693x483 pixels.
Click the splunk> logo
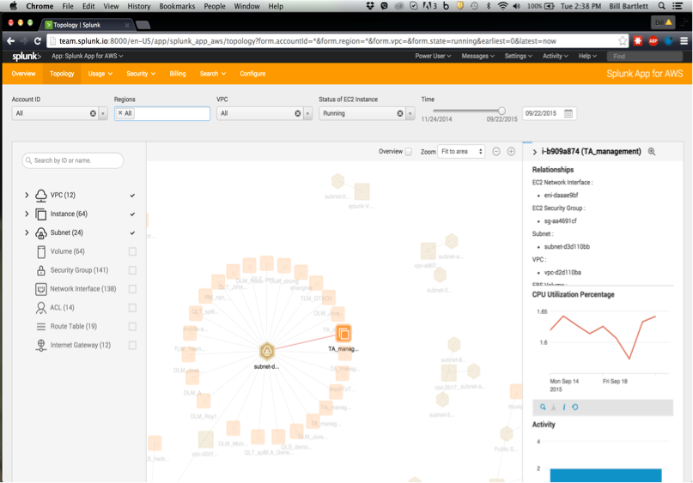tap(26, 56)
